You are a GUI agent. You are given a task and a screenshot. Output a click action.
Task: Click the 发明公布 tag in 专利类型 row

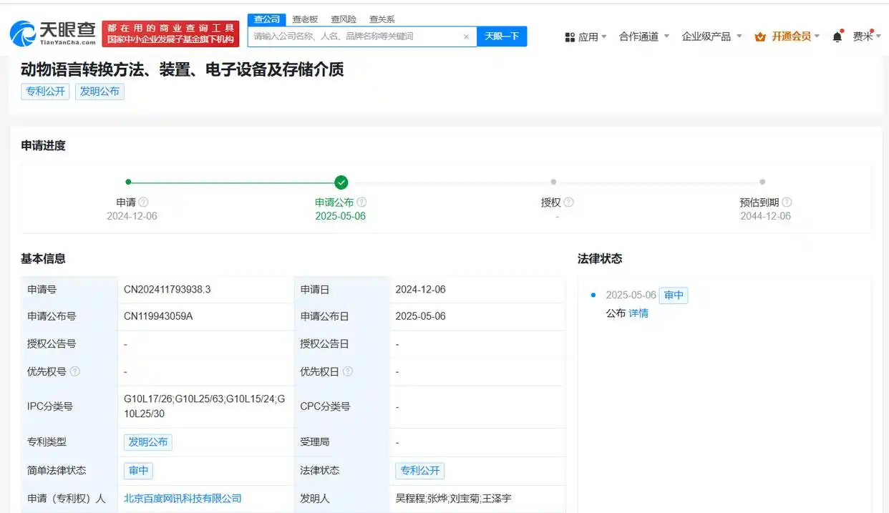coord(148,442)
